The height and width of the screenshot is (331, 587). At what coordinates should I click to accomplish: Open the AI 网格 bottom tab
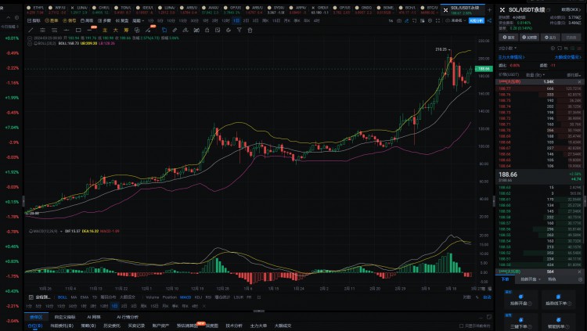point(94,317)
